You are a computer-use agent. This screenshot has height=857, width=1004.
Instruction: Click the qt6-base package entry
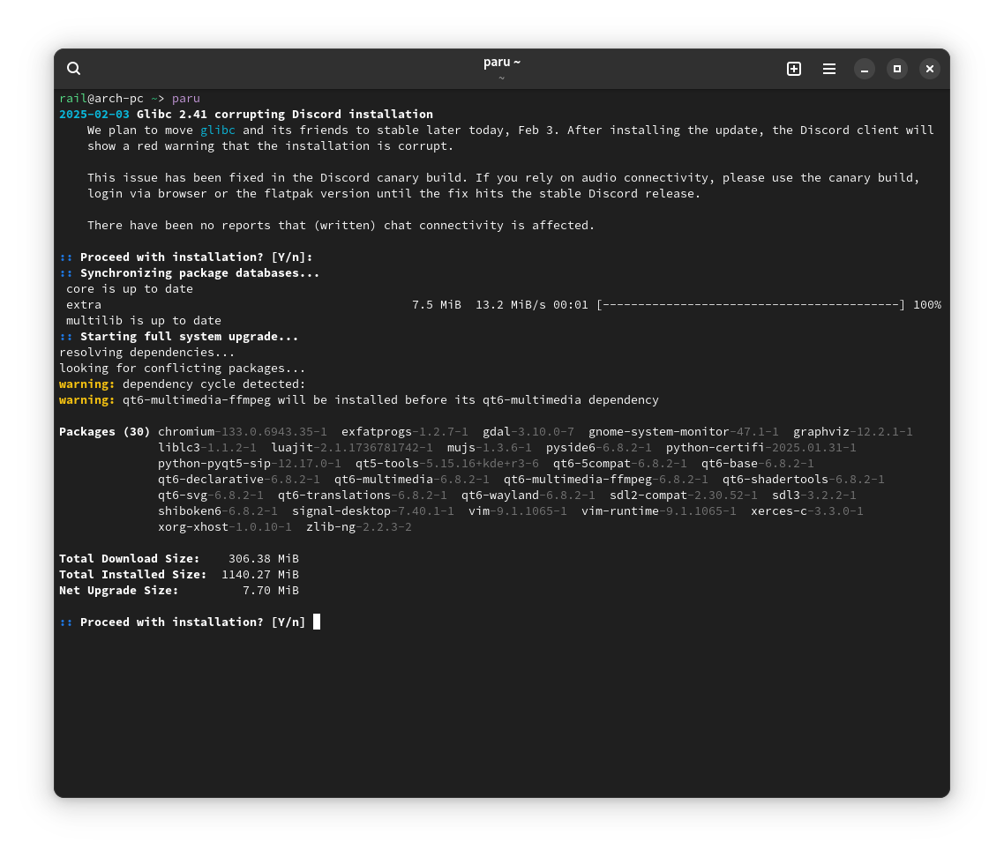click(x=757, y=464)
